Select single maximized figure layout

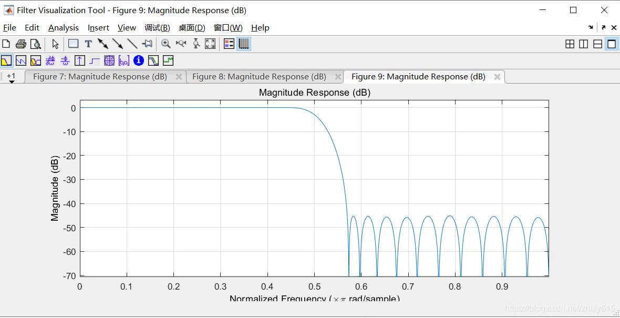[x=612, y=44]
